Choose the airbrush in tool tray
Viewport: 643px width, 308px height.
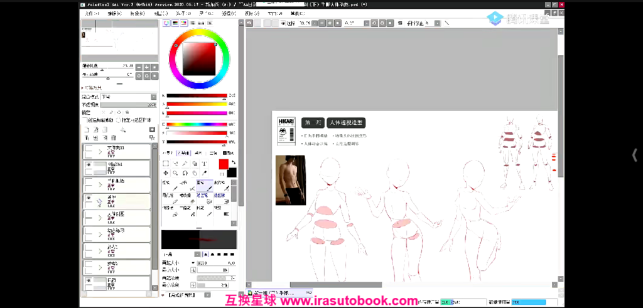tap(187, 186)
